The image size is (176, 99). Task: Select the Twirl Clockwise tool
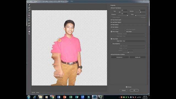tap(29, 13)
